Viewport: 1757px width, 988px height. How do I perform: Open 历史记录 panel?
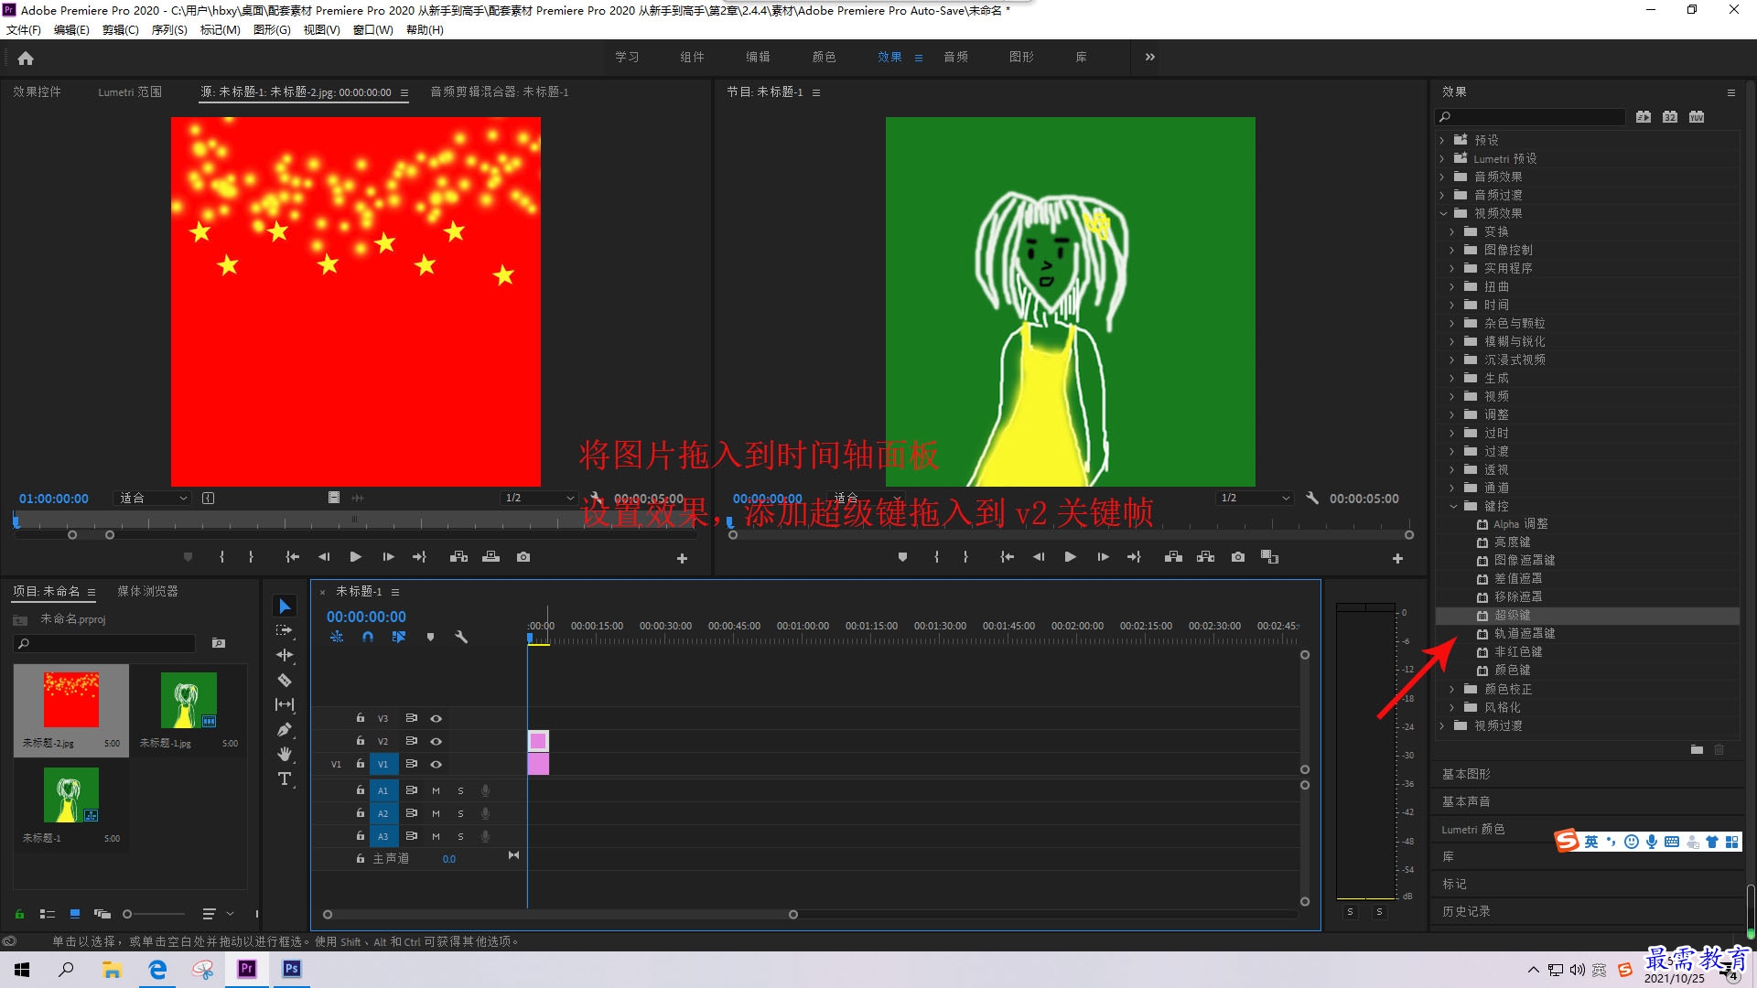click(1466, 911)
